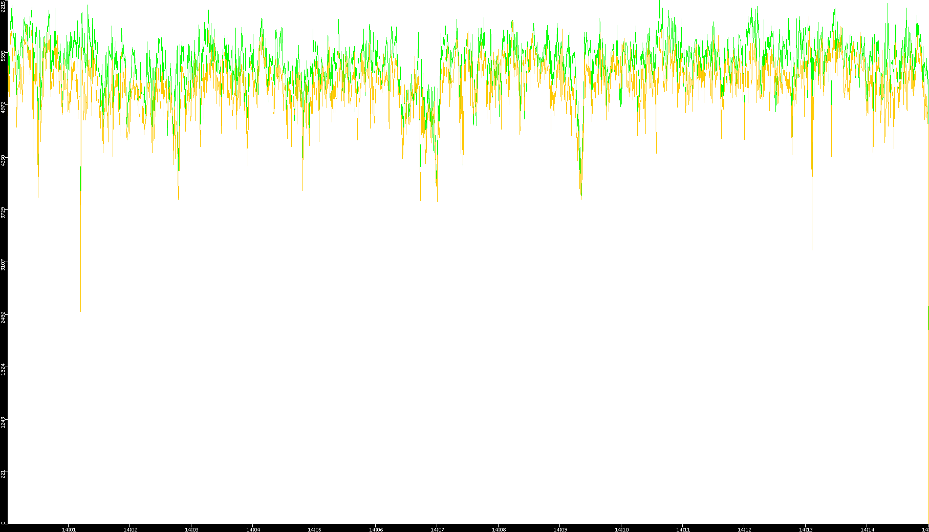Click the 3729 y-axis label
This screenshot has height=532, width=929.
(4, 213)
